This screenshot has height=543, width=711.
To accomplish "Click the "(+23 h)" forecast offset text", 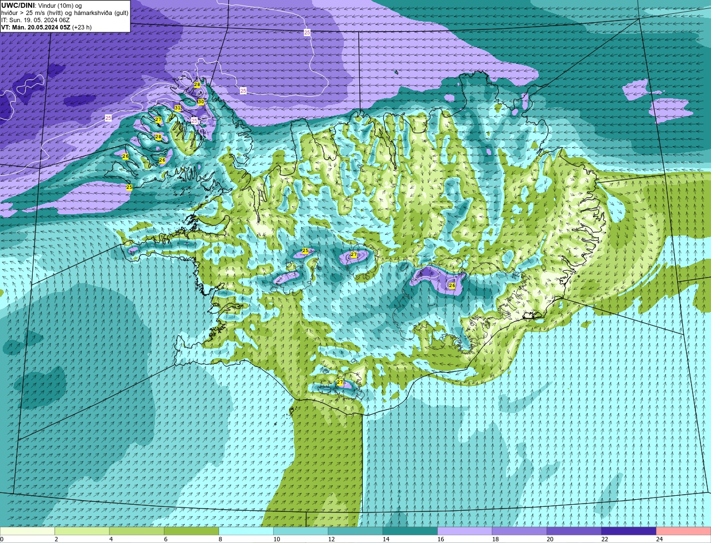I will coord(82,27).
